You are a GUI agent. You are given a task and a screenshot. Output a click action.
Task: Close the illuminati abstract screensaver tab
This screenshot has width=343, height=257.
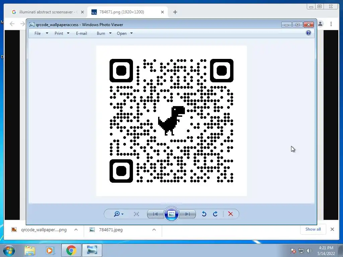82,12
